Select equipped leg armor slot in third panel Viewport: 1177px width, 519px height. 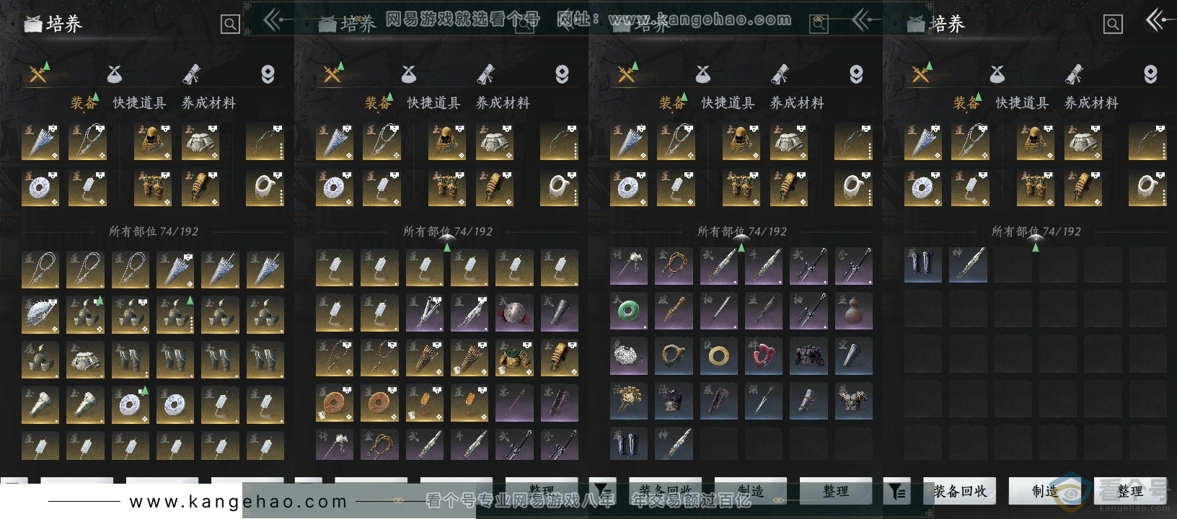tap(741, 188)
